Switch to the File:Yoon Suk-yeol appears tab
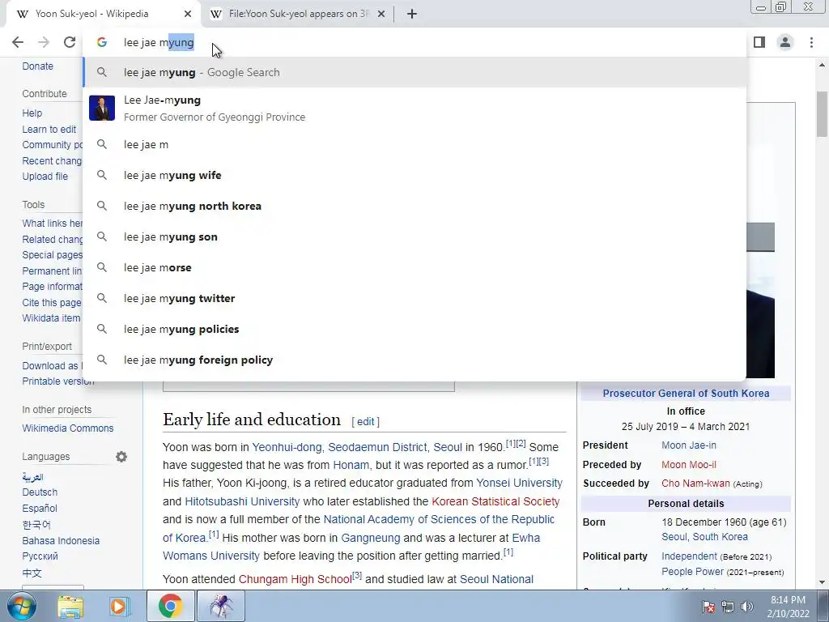 pos(299,14)
